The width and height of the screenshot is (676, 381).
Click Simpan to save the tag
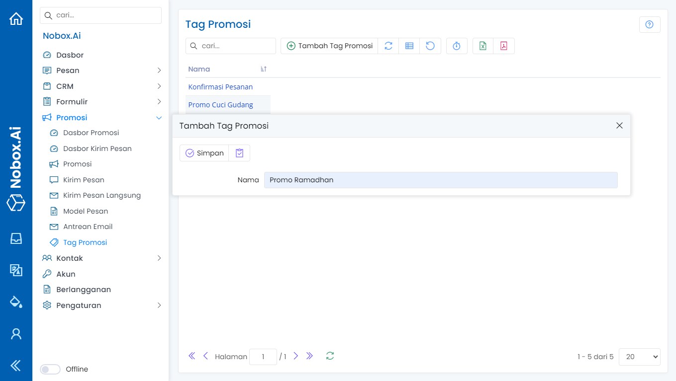[204, 153]
